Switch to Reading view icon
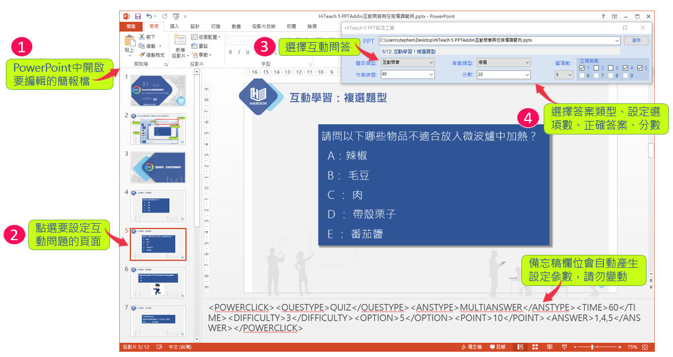Image resolution: width=673 pixels, height=357 pixels. [550, 346]
